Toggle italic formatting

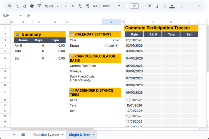click(157, 6)
